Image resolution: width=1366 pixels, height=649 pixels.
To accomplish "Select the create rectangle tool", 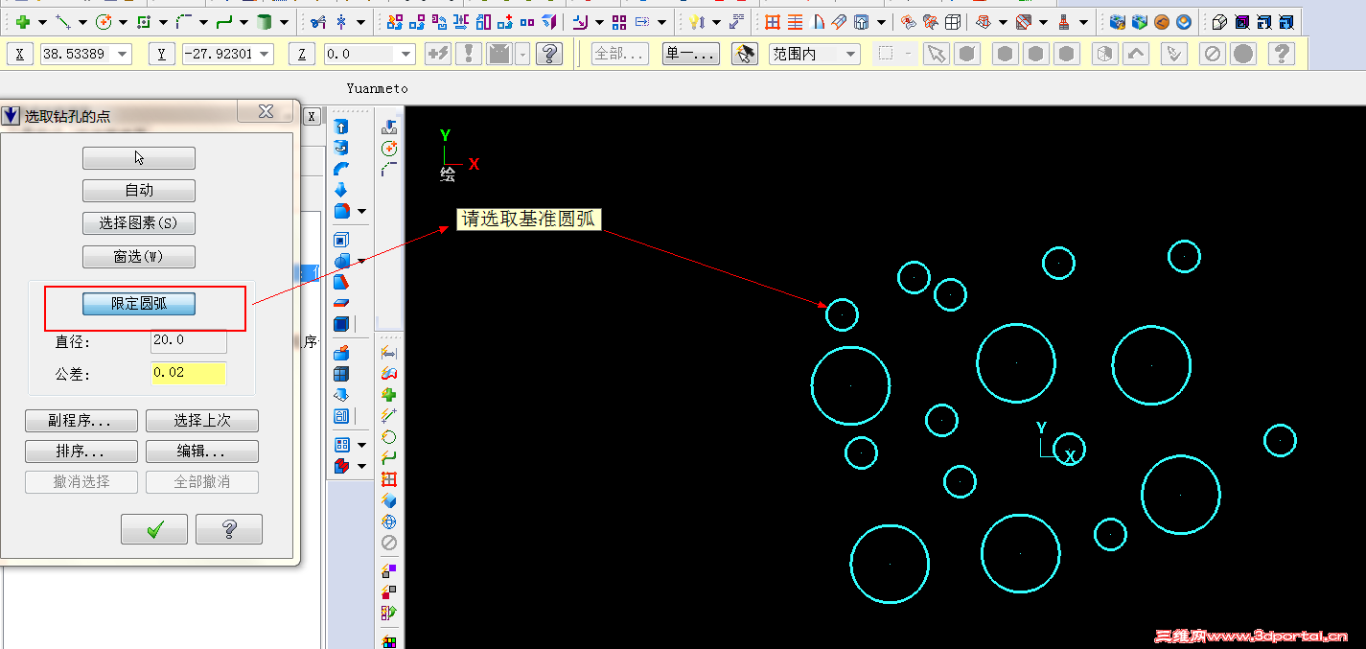I will (145, 22).
